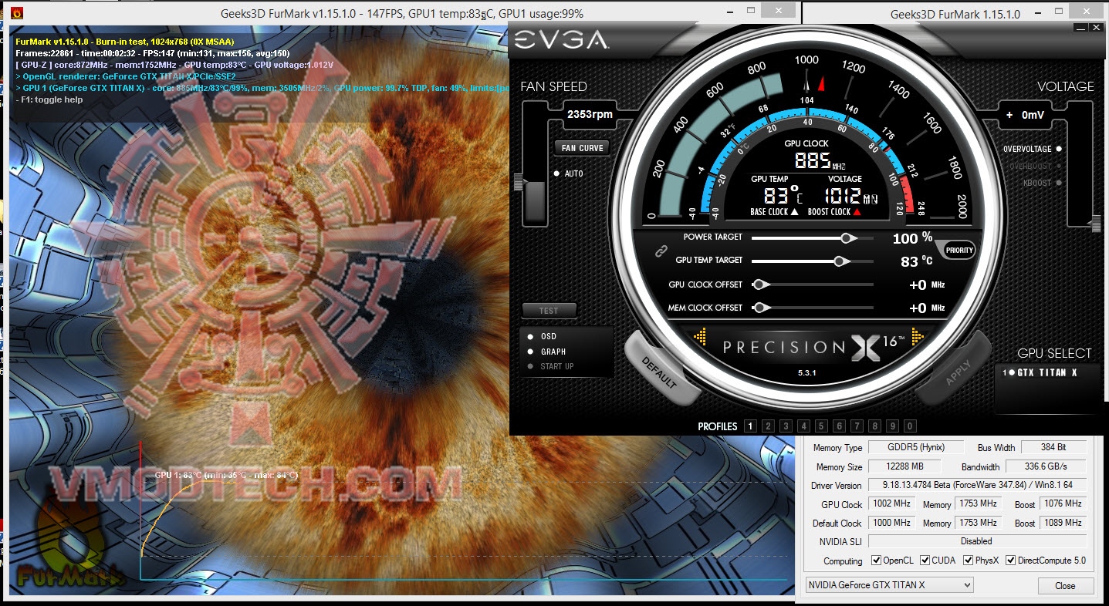1109x606 pixels.
Task: Enable the Auto fan speed option
Action: (x=569, y=173)
